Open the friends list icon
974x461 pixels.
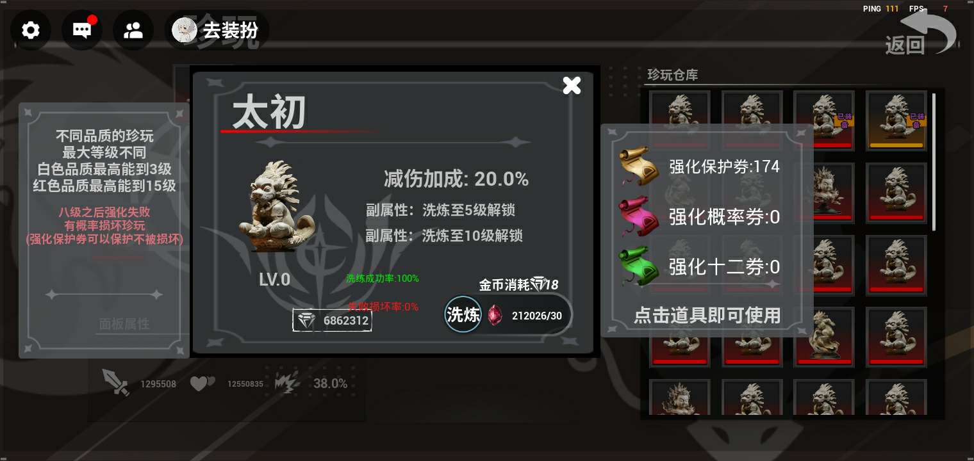coord(133,30)
